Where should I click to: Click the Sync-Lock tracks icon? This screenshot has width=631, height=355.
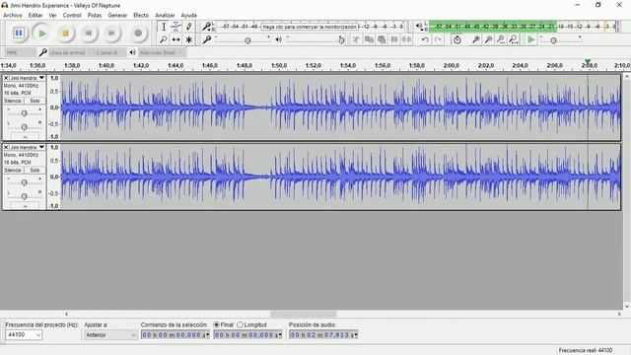tap(457, 39)
